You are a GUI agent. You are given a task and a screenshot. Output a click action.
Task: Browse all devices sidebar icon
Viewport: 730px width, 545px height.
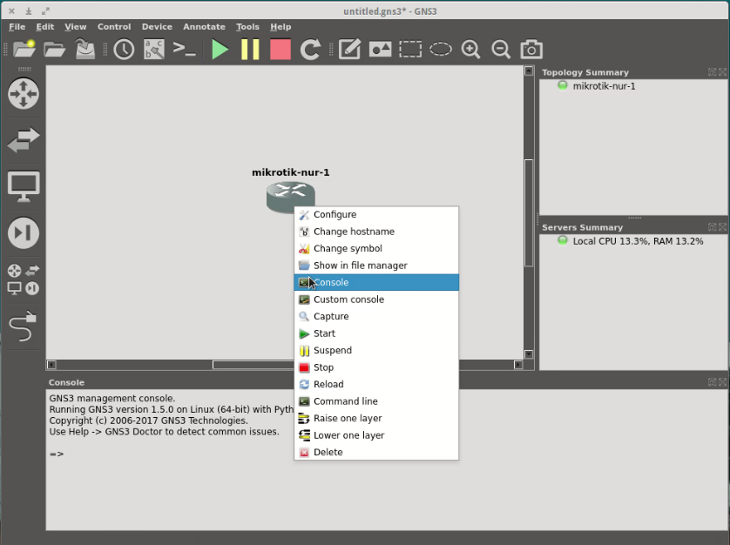tap(24, 279)
